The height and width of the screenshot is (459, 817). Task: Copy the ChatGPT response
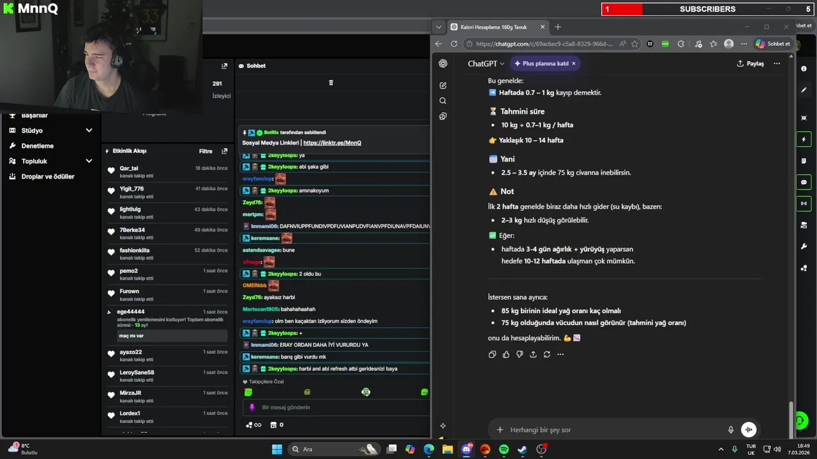click(492, 354)
